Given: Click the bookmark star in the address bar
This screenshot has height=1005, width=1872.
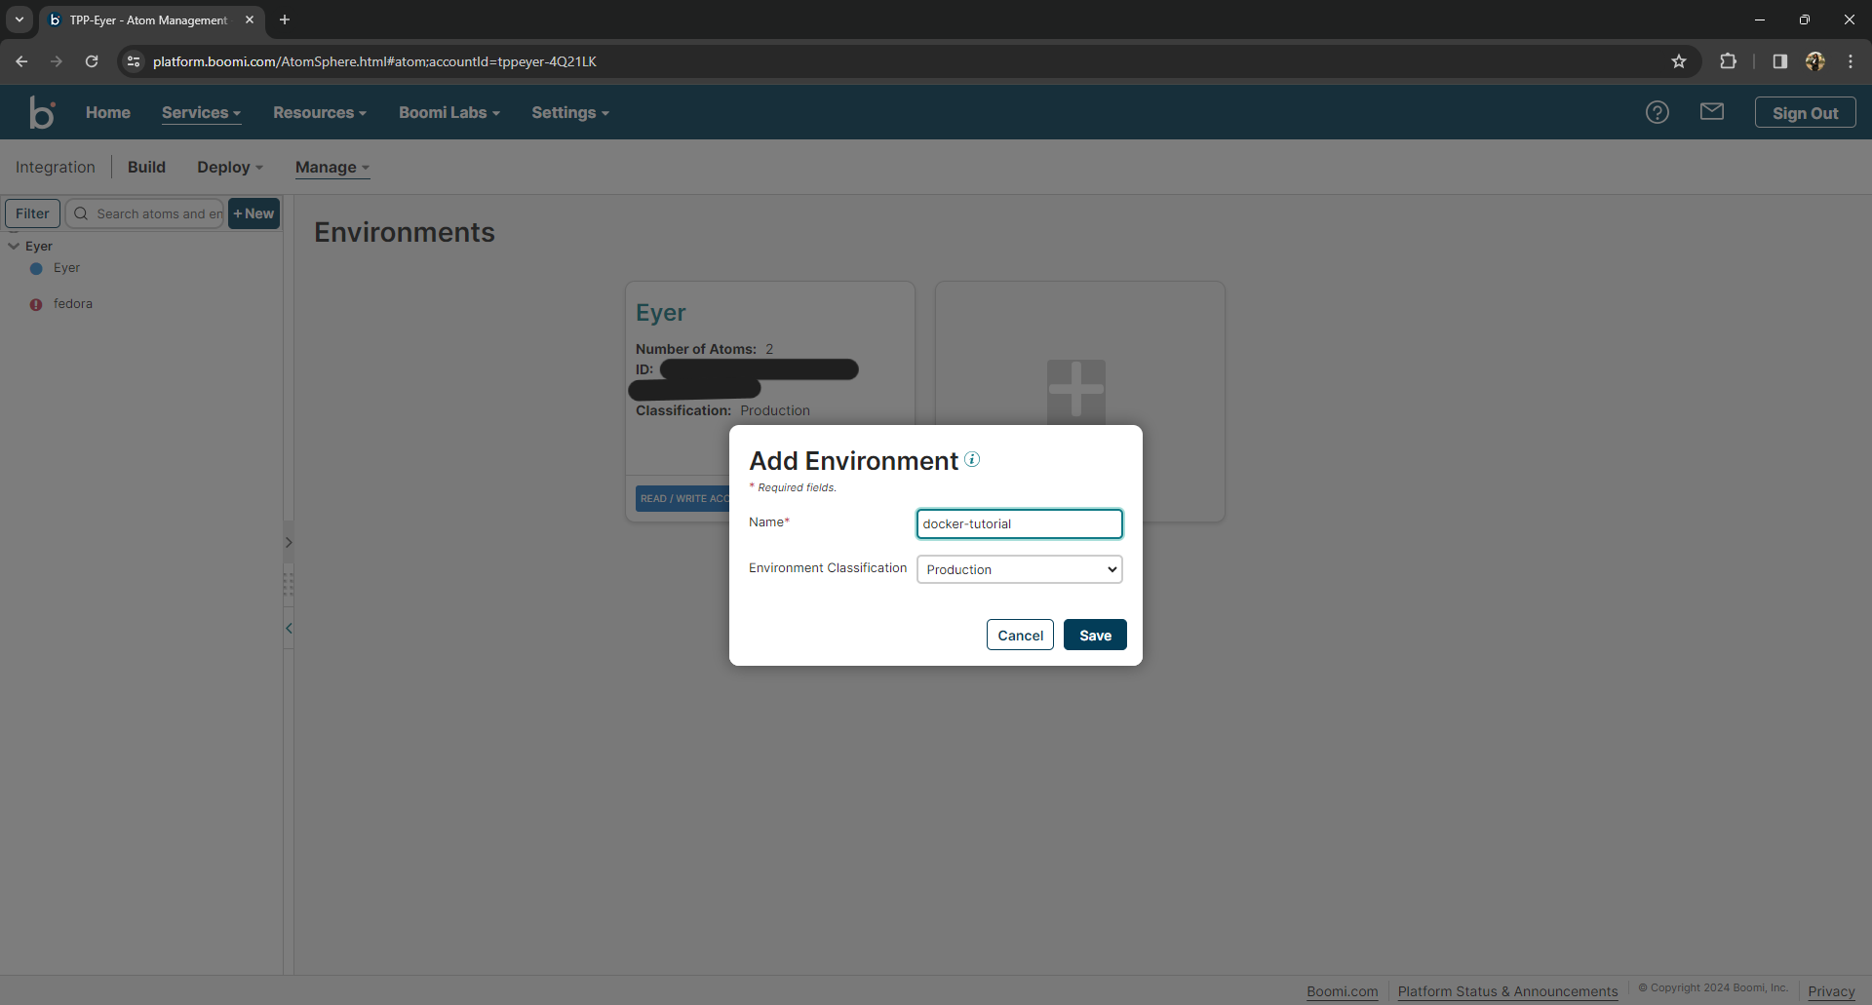Looking at the screenshot, I should (x=1679, y=61).
